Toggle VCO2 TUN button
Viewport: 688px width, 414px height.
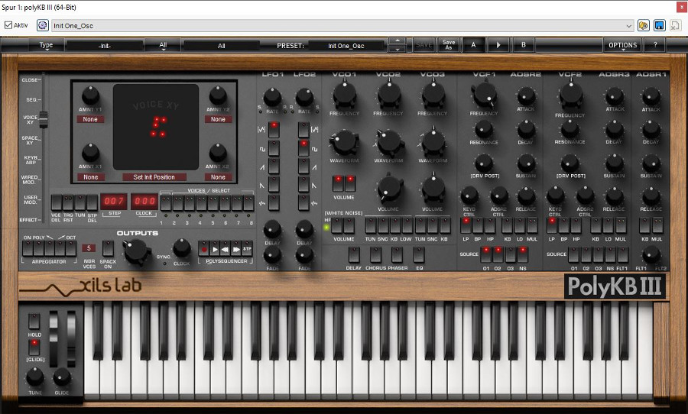[x=371, y=225]
